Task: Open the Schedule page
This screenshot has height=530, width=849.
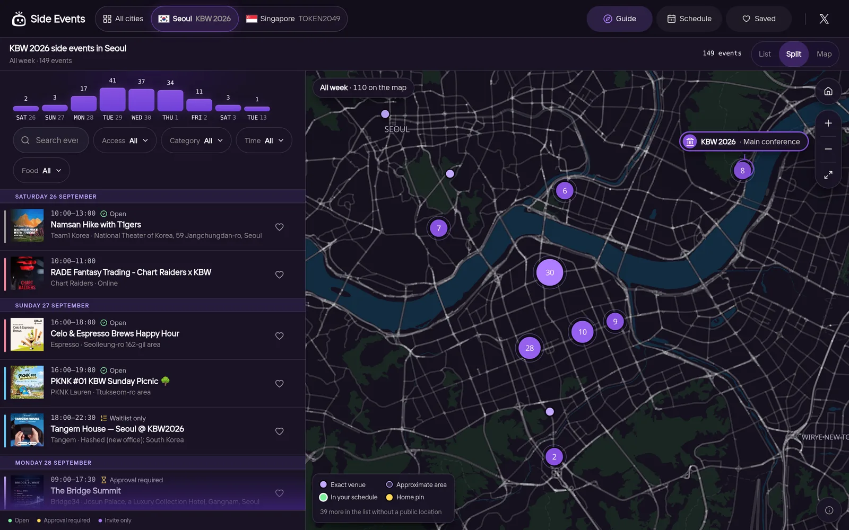Action: tap(689, 19)
